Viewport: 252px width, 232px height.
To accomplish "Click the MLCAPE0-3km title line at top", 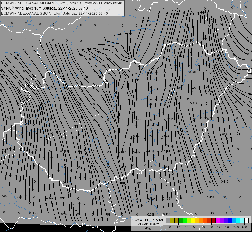I will click(62, 3).
